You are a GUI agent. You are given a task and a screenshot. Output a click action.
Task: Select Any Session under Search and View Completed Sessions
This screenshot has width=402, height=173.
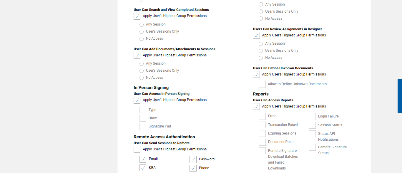pos(142,25)
